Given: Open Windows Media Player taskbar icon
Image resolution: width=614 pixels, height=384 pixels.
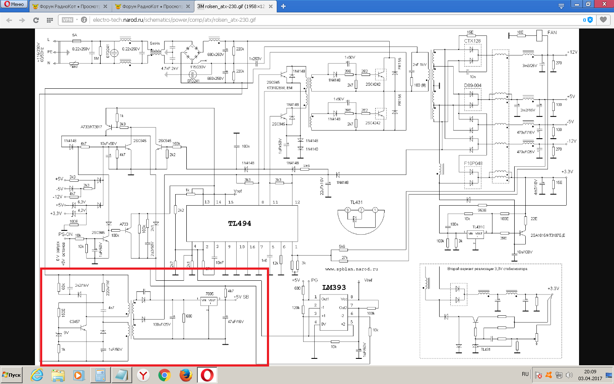Looking at the screenshot, I should click(x=79, y=375).
